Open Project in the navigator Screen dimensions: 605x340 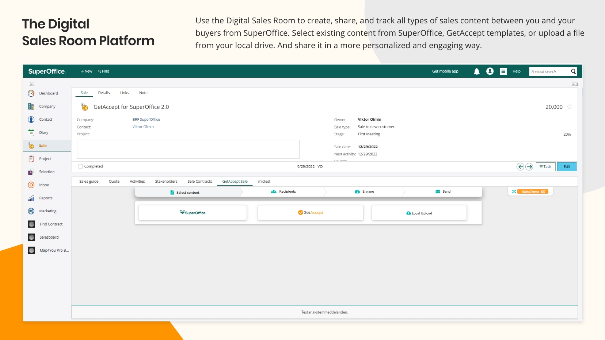pos(45,159)
